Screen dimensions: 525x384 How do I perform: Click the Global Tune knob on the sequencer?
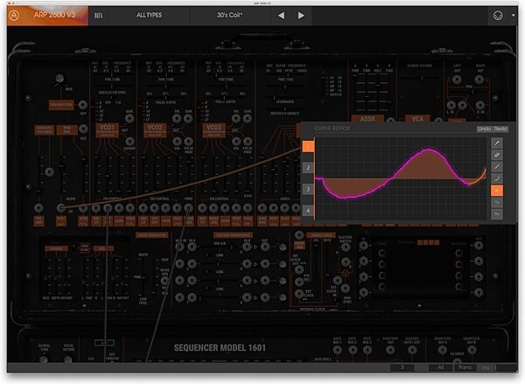click(x=44, y=360)
